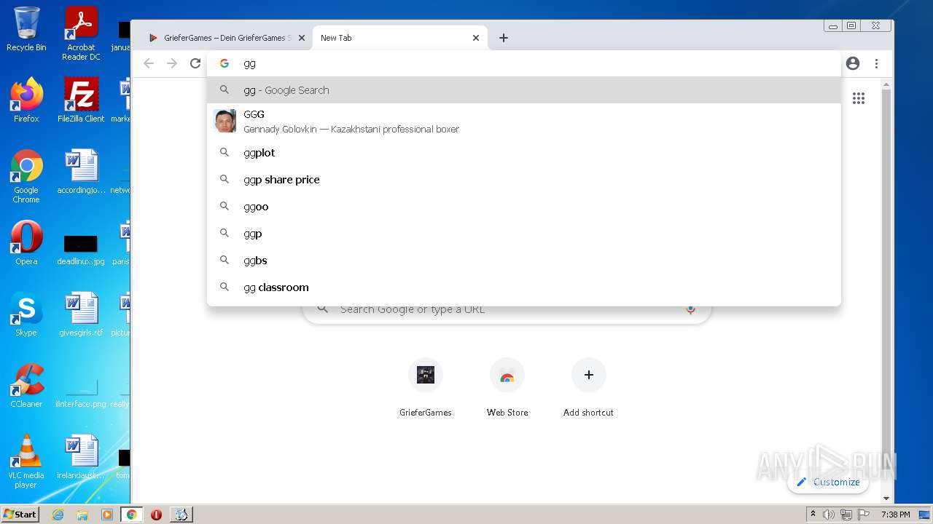Launch CCleaner desktop shortcut
Viewport: 933px width, 524px height.
pyautogui.click(x=26, y=386)
